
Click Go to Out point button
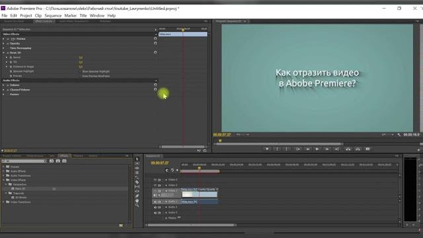(x=336, y=149)
